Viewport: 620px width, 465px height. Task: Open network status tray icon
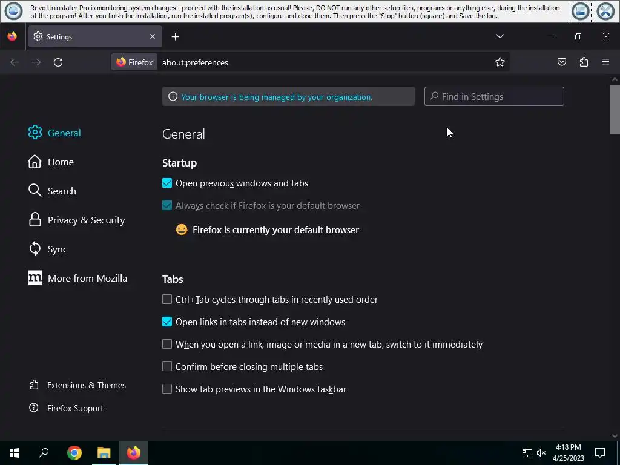tap(527, 453)
